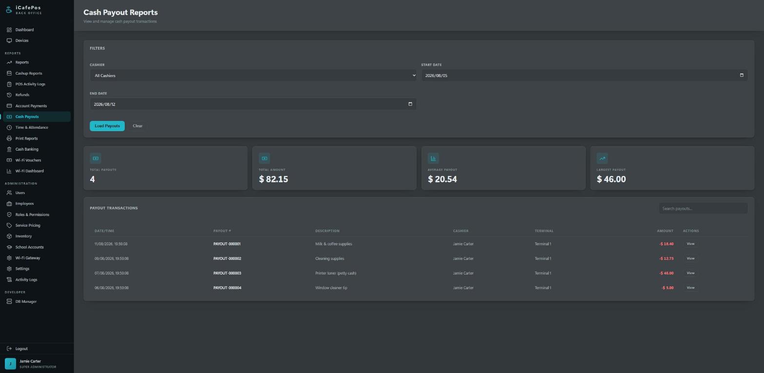Click the Inventory box icon
This screenshot has height=373, width=764.
click(x=9, y=236)
